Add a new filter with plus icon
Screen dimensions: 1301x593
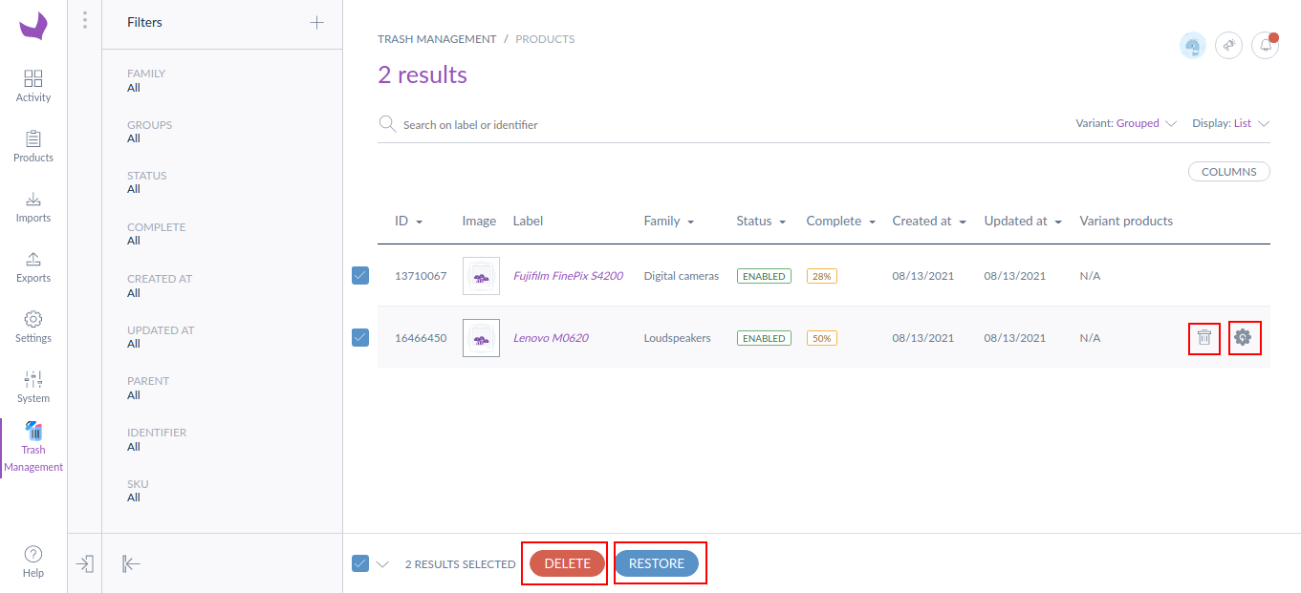317,23
